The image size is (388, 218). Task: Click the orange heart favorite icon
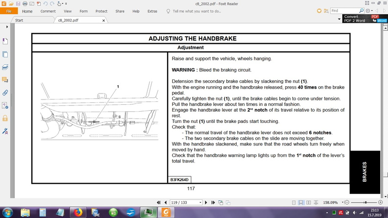click(x=319, y=11)
